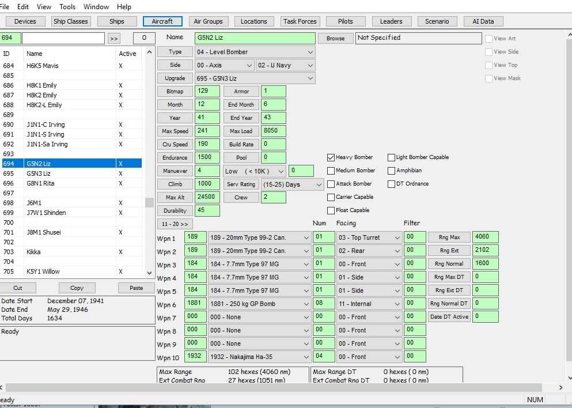
Task: Open the Help menu
Action: pyautogui.click(x=124, y=6)
